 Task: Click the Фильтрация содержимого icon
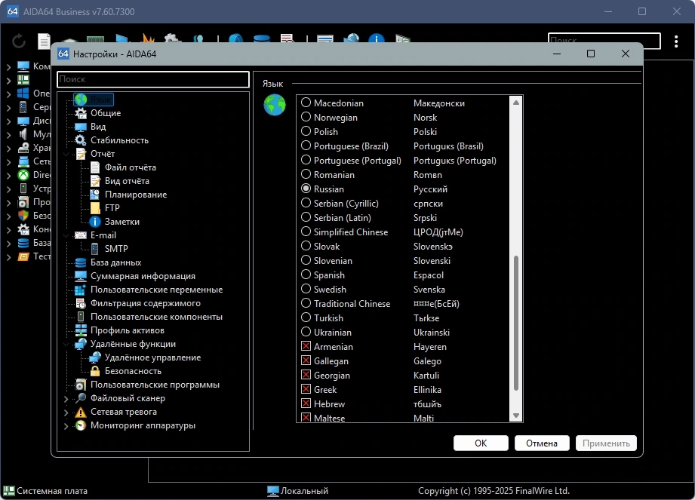[81, 303]
